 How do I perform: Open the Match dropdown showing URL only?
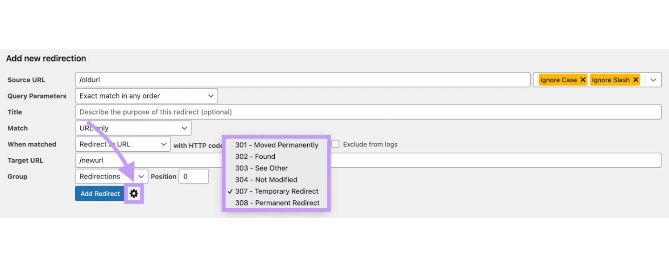[x=133, y=128]
